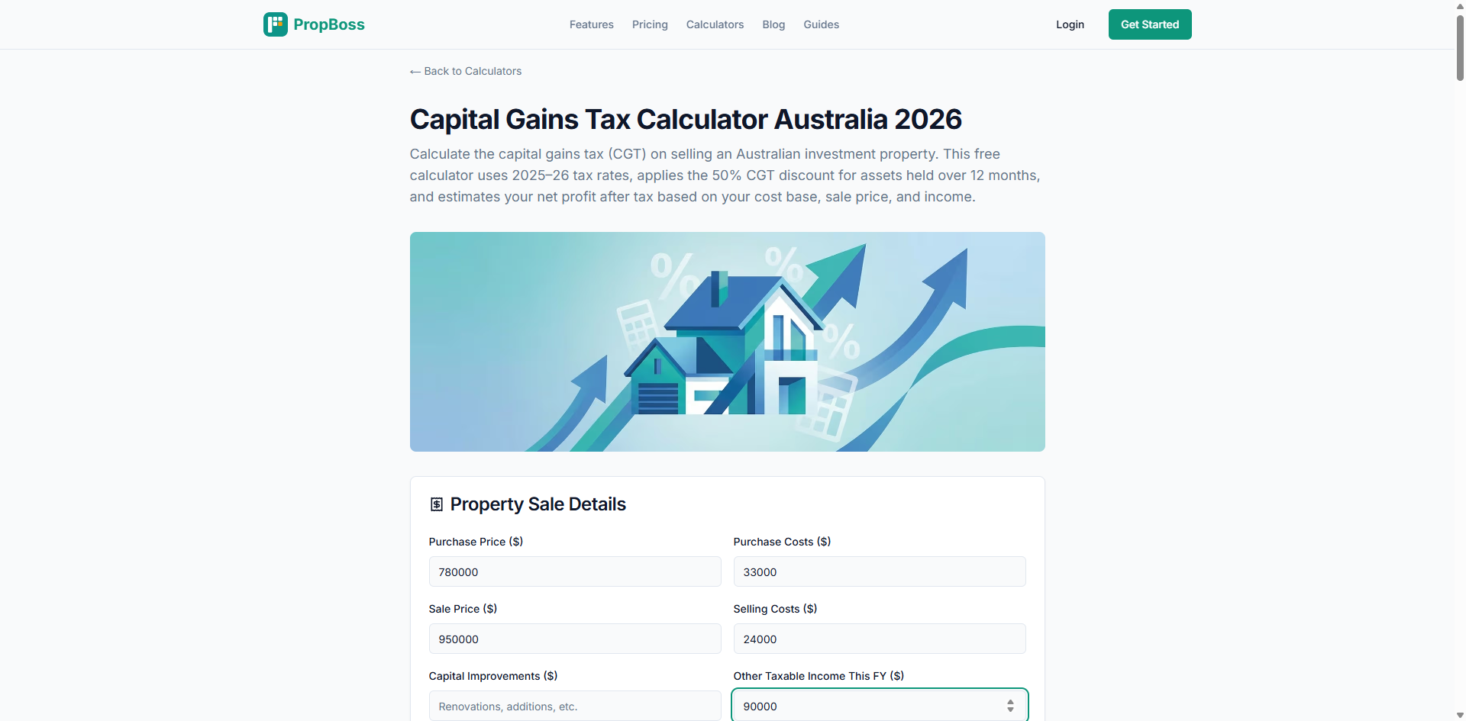Screen dimensions: 1466x721
Task: Go to the Pricing page
Action: (650, 24)
